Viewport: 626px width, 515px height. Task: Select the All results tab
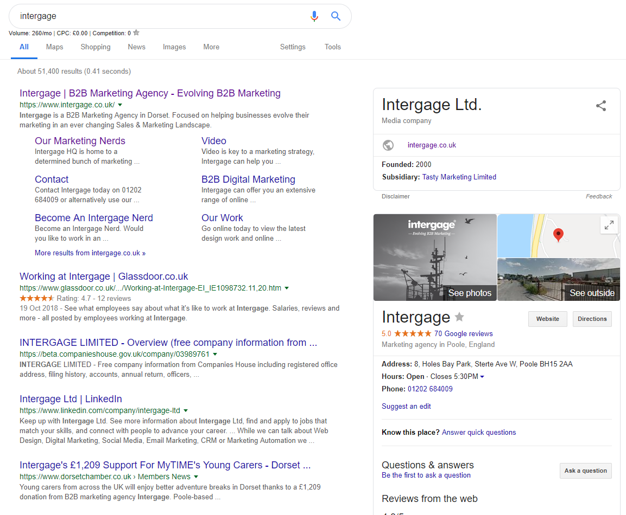click(x=24, y=47)
